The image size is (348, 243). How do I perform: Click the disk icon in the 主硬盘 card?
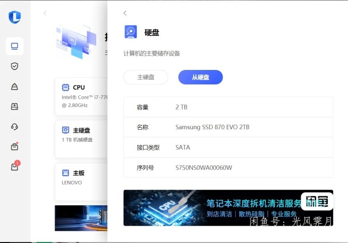[65, 130]
